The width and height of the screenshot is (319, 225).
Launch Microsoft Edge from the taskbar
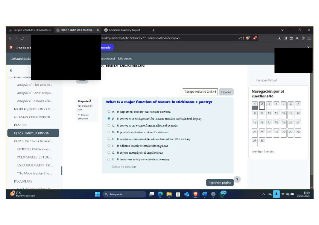[x=160, y=194]
